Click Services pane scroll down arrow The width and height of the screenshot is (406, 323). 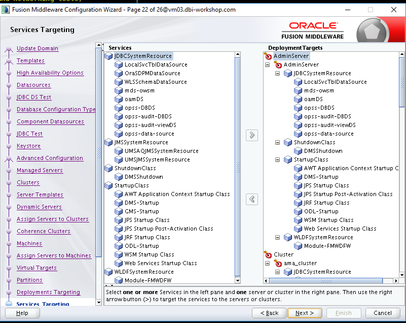click(x=238, y=280)
